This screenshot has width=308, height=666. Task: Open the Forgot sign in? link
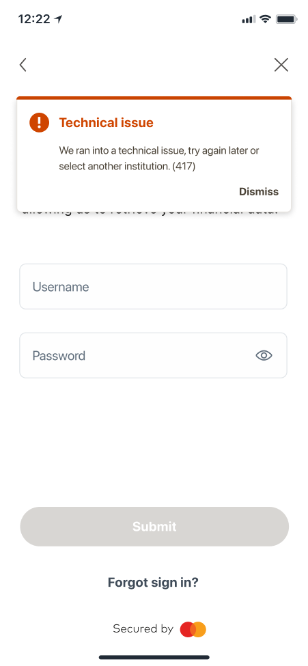(x=153, y=583)
